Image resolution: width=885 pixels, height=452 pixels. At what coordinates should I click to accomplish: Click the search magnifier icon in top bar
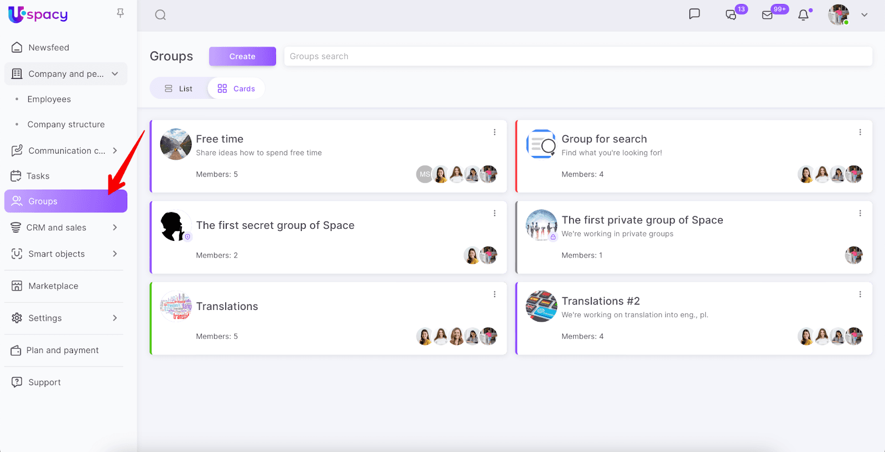(160, 15)
